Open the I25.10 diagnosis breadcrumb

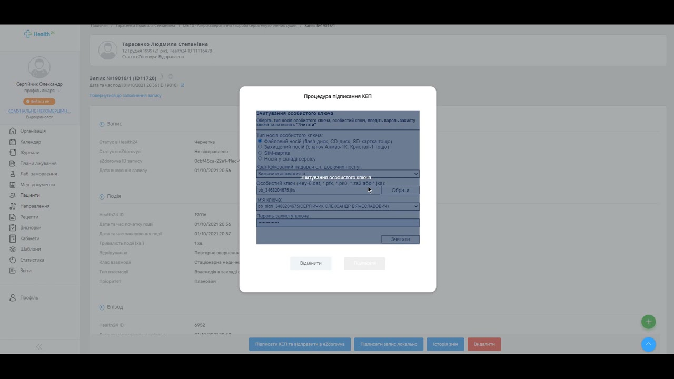pyautogui.click(x=240, y=26)
